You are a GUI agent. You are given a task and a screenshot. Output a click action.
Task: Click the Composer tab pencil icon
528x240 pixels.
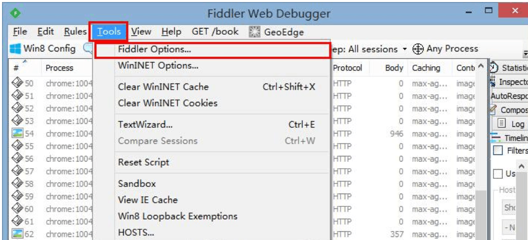click(493, 109)
